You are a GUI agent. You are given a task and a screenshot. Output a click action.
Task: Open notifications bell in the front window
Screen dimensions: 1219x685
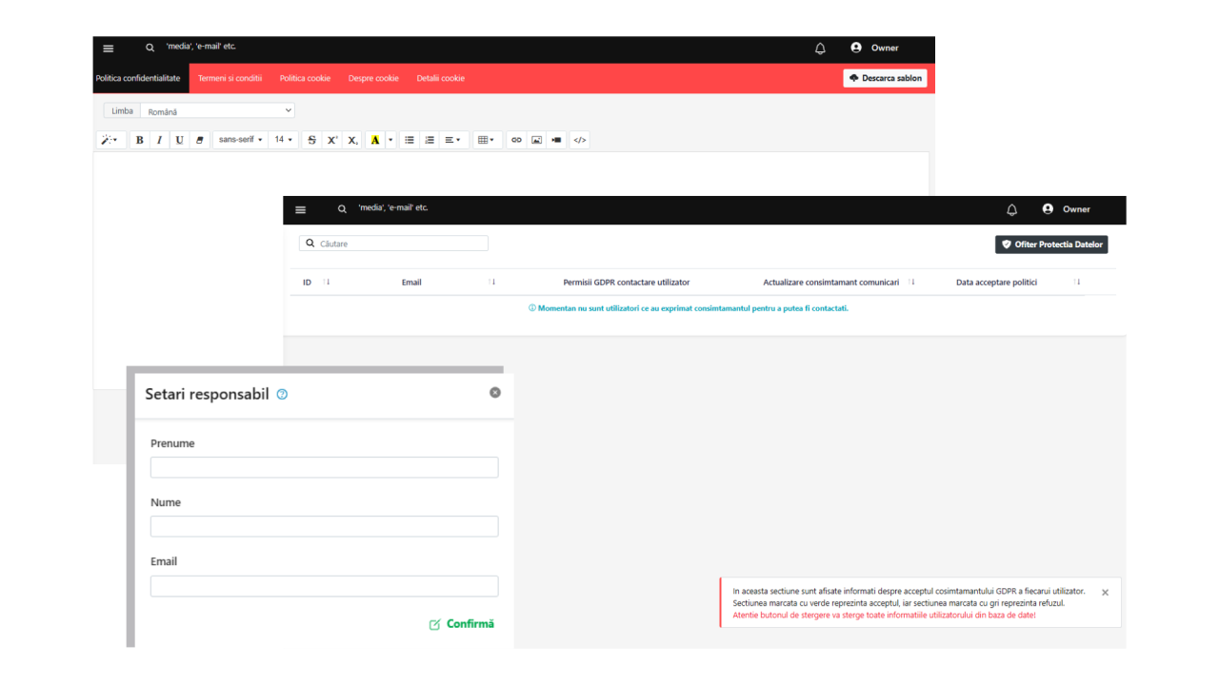coord(1011,209)
